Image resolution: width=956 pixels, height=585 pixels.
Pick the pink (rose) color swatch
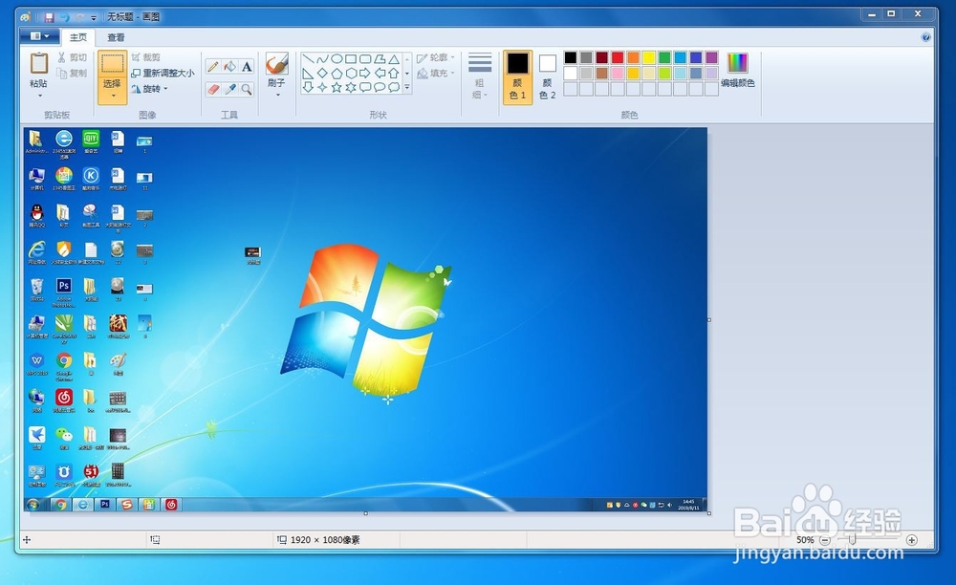point(618,73)
